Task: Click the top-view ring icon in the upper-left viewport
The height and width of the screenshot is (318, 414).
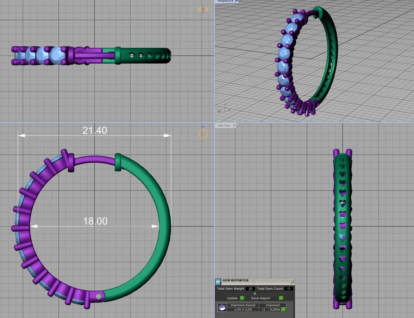Action: (203, 9)
